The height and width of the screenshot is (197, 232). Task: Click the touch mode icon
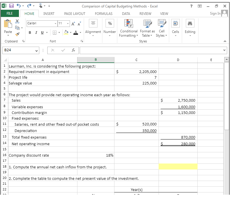pos(41,6)
